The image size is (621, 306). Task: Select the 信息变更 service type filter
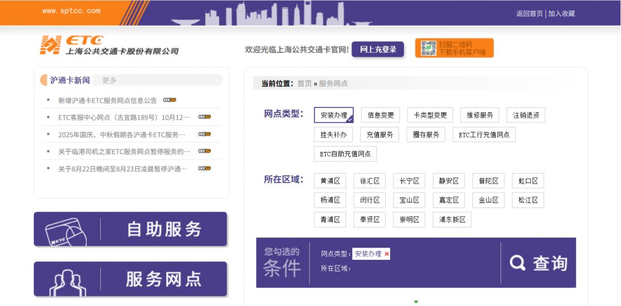[381, 115]
